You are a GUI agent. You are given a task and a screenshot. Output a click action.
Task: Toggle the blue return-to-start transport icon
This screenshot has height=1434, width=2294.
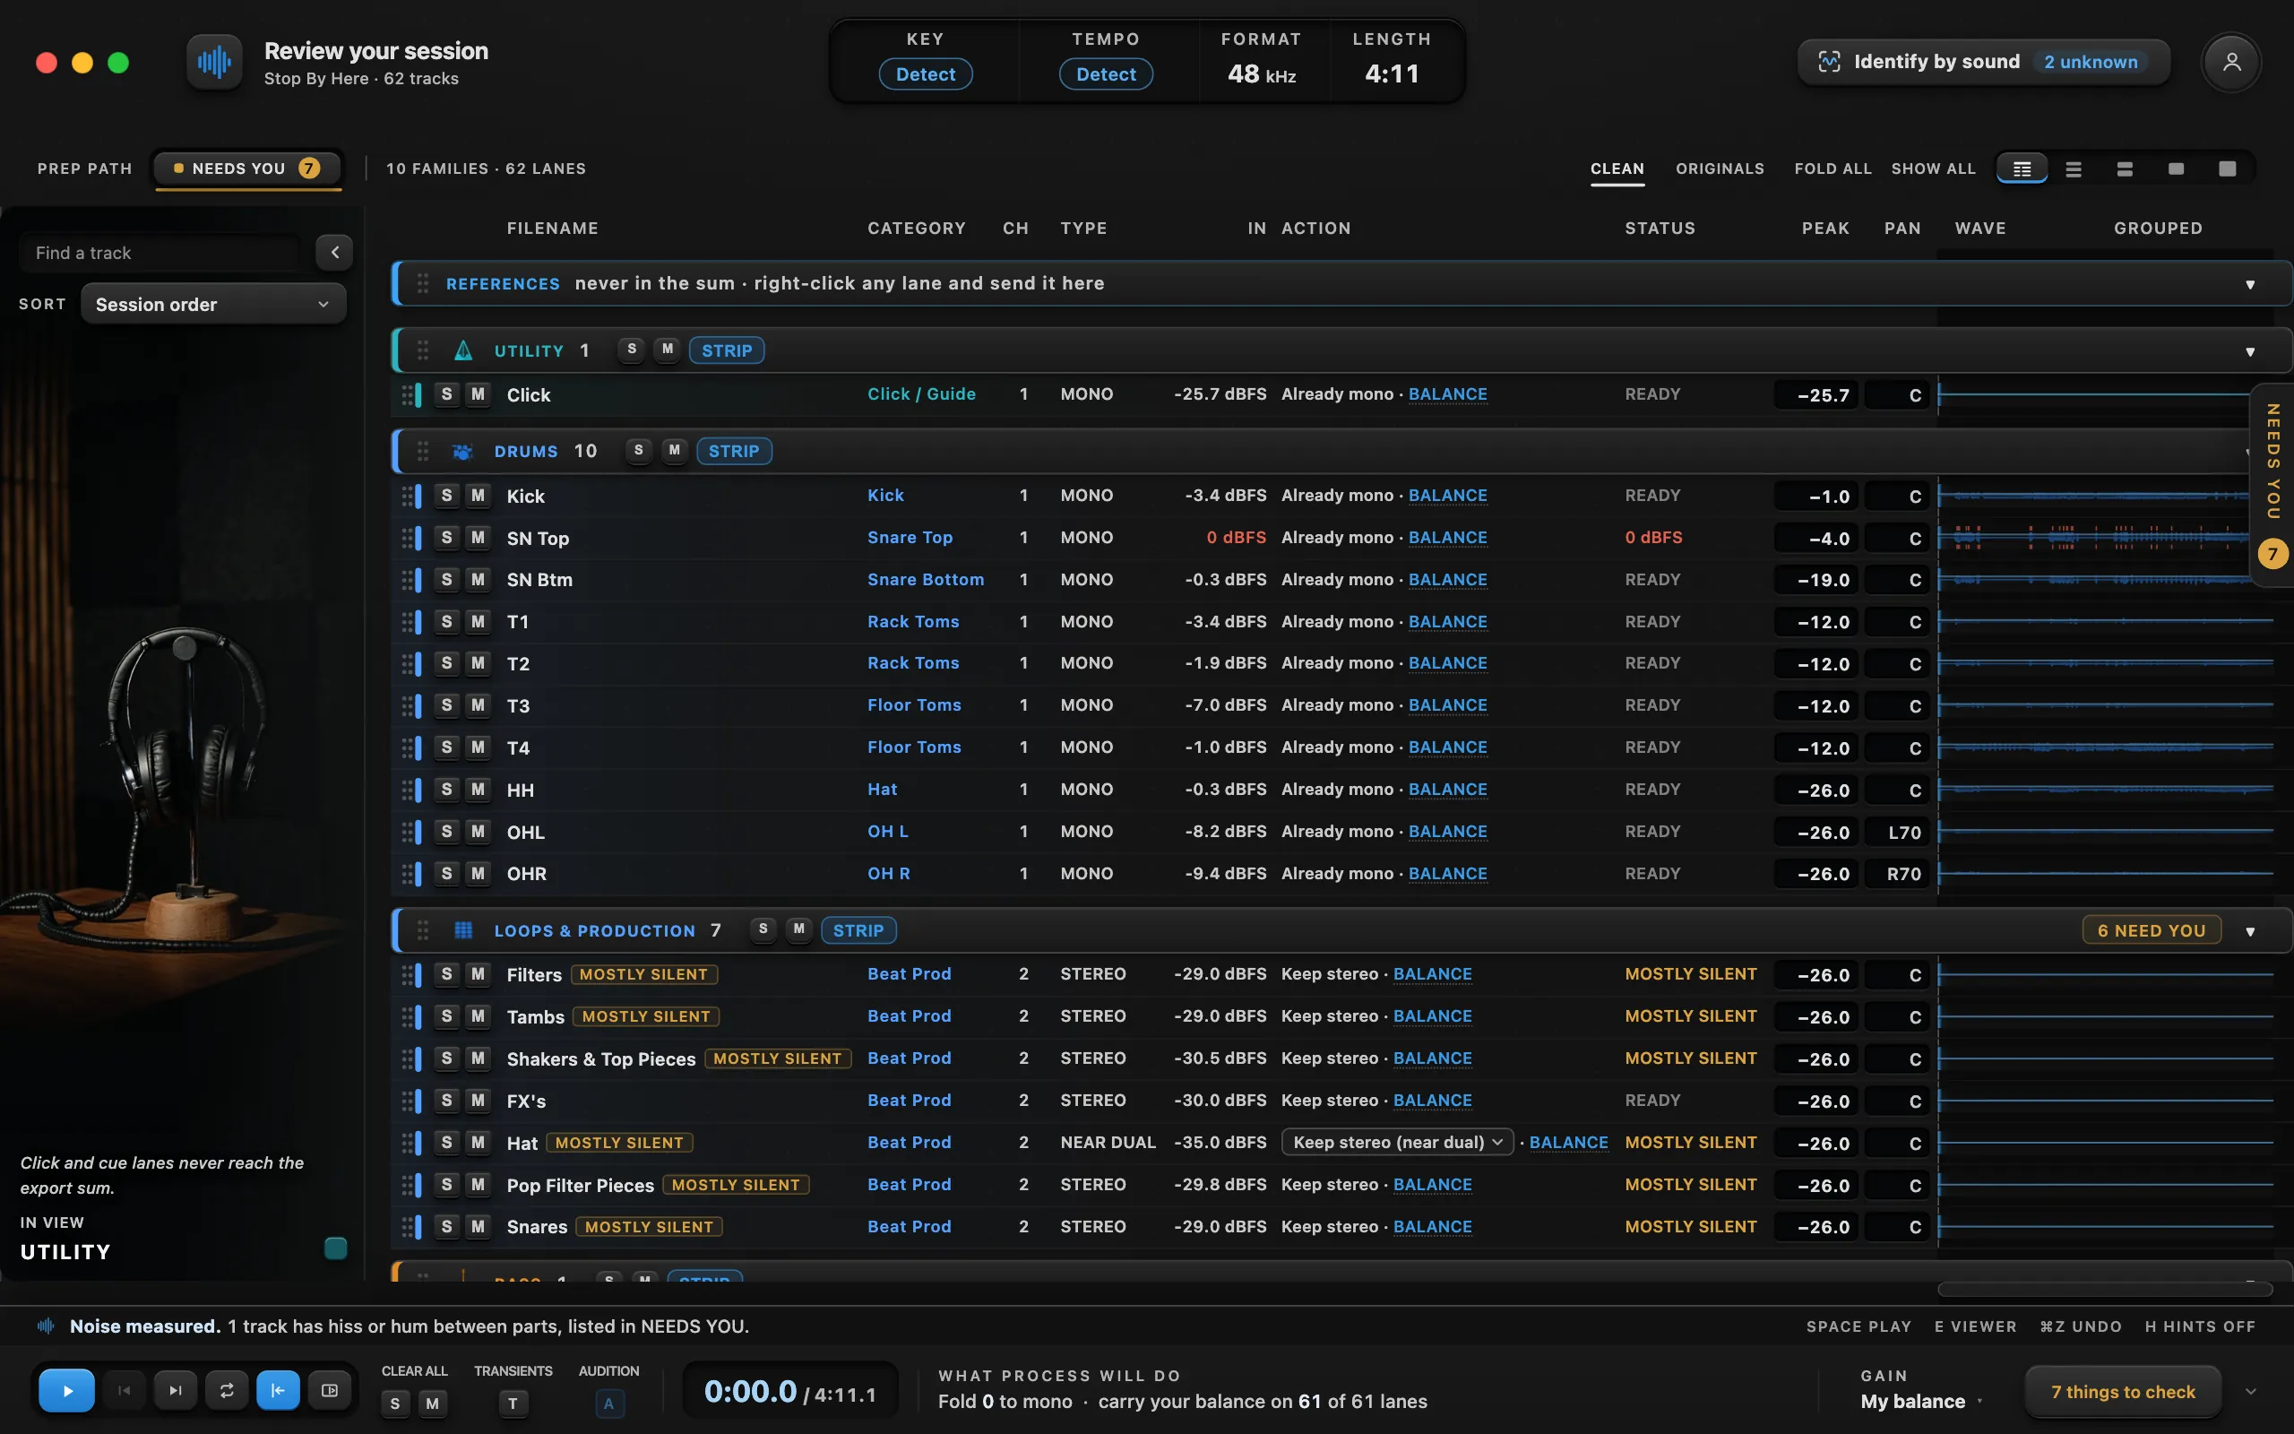(278, 1390)
